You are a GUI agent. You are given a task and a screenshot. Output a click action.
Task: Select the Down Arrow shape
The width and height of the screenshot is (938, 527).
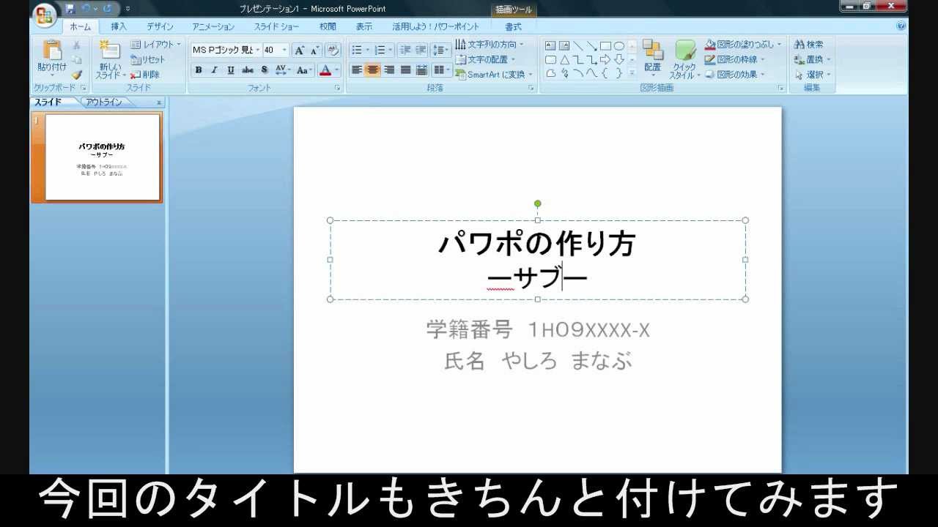tap(619, 59)
